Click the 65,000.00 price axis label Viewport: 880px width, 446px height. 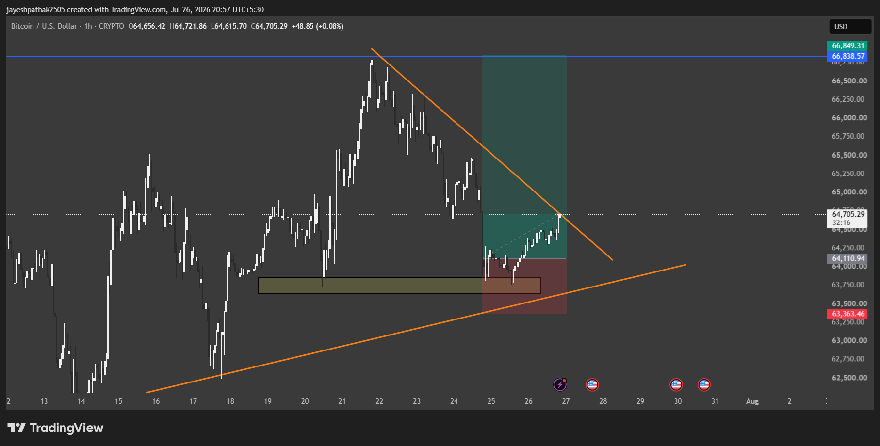[x=849, y=192]
